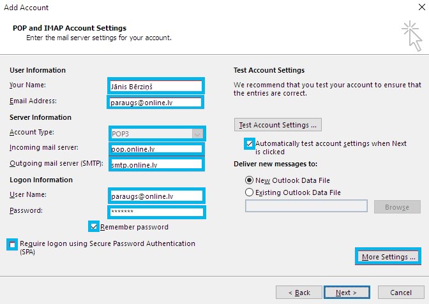Focus the User Name logon field
This screenshot has width=429, height=304.
(156, 196)
